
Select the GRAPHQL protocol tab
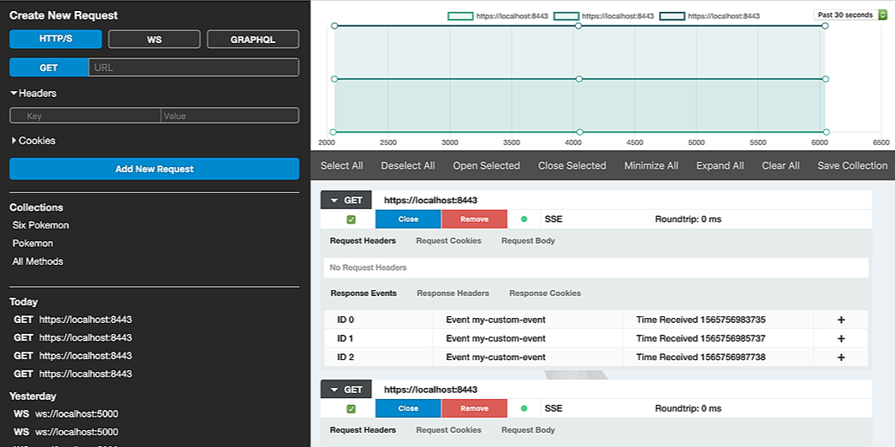(x=253, y=40)
